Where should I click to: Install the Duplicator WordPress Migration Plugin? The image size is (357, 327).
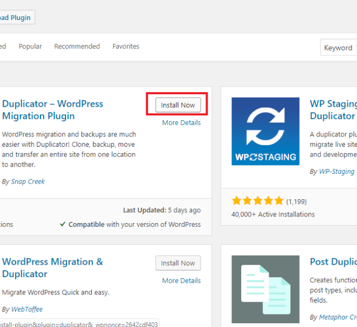point(178,105)
